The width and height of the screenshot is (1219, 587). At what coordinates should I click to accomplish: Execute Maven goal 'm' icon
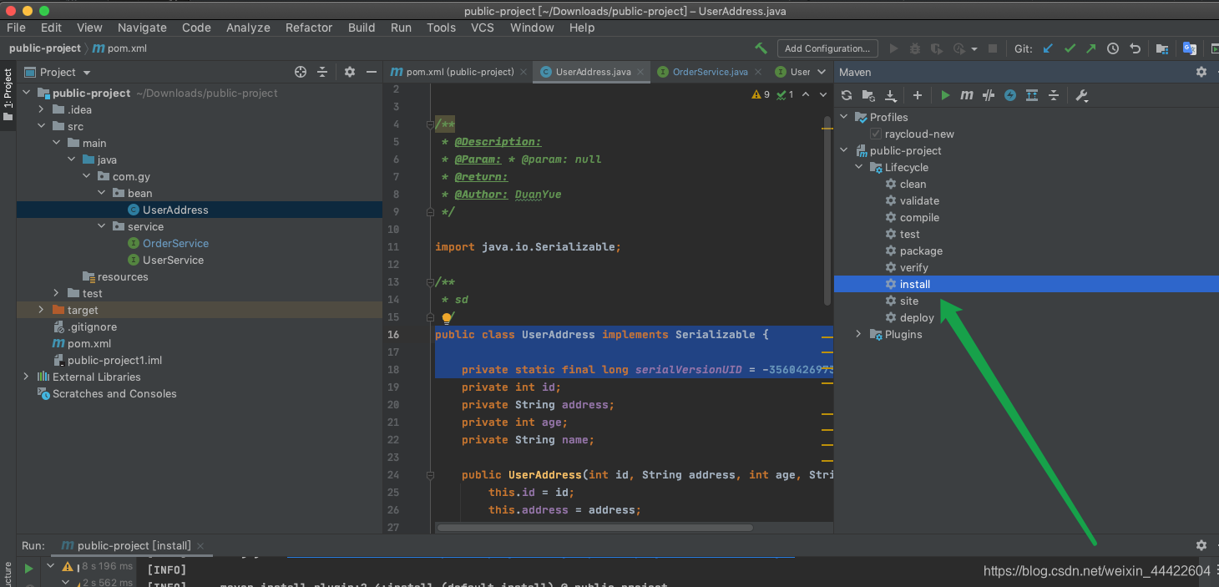(x=967, y=95)
